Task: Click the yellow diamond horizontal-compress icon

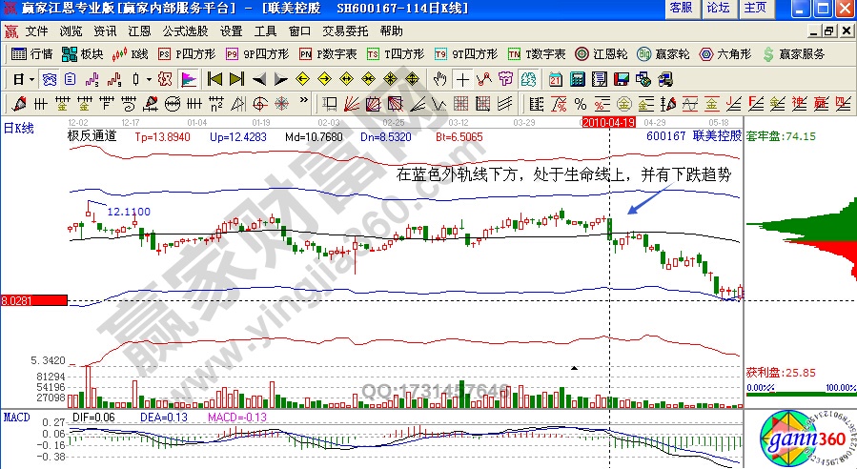Action: [368, 80]
